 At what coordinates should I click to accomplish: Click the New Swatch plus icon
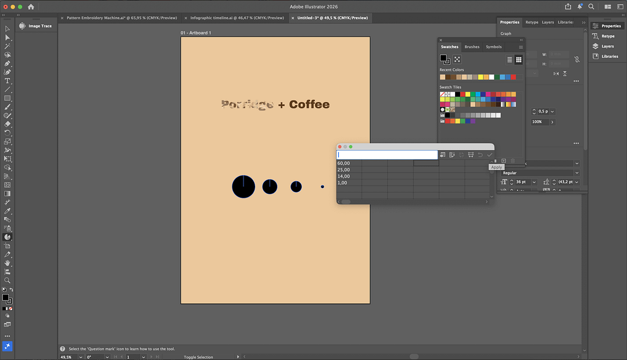coord(504,161)
